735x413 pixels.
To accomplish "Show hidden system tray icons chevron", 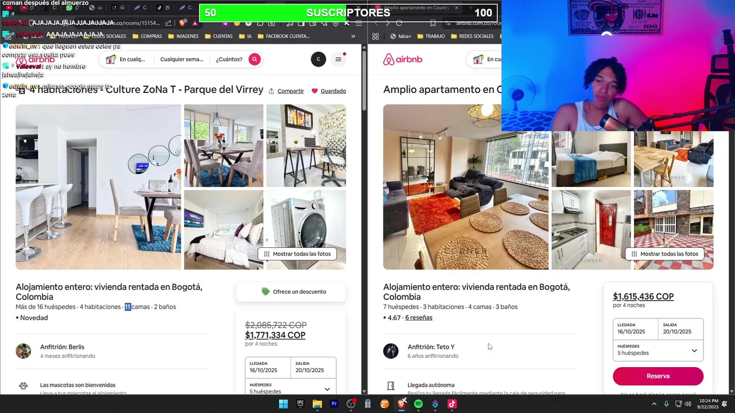I will point(653,404).
